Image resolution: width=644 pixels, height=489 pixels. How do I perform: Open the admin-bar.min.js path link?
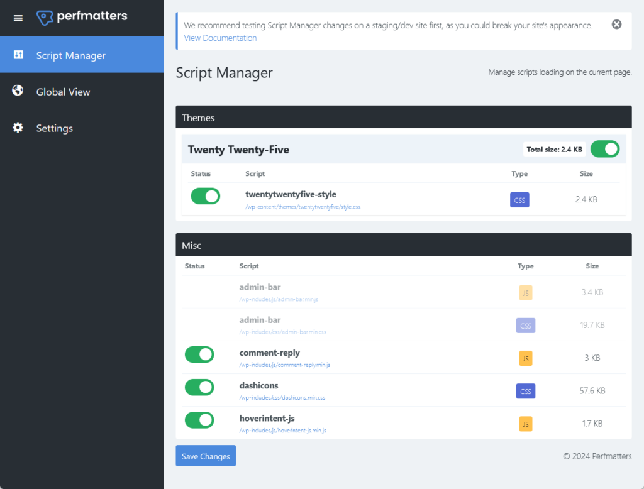click(279, 299)
